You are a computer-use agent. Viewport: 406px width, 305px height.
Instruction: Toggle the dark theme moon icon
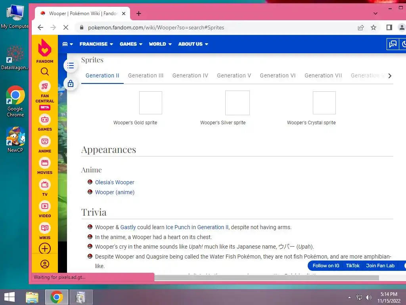pyautogui.click(x=403, y=44)
